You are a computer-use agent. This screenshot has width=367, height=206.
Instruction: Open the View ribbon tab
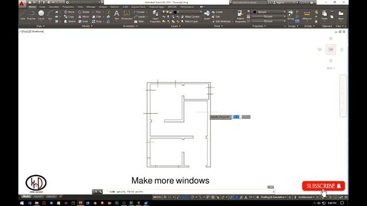80,7
